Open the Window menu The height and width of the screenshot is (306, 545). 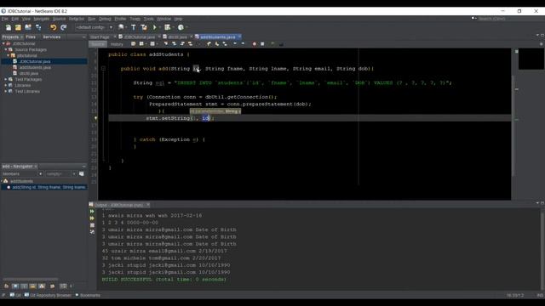pos(163,19)
